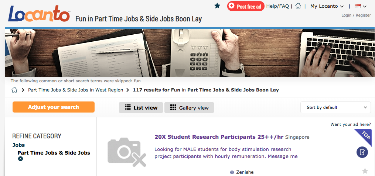Expand the Sort by default dropdown
Image resolution: width=375 pixels, height=176 pixels.
pyautogui.click(x=335, y=107)
